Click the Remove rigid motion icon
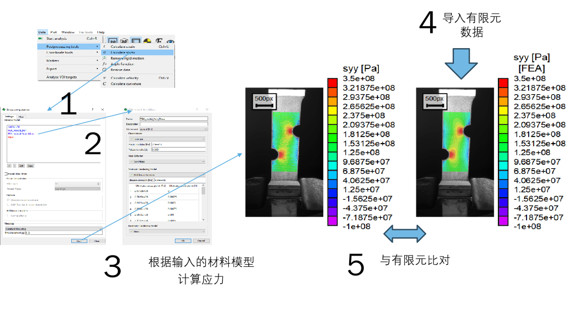This screenshot has width=576, height=312. [x=105, y=58]
